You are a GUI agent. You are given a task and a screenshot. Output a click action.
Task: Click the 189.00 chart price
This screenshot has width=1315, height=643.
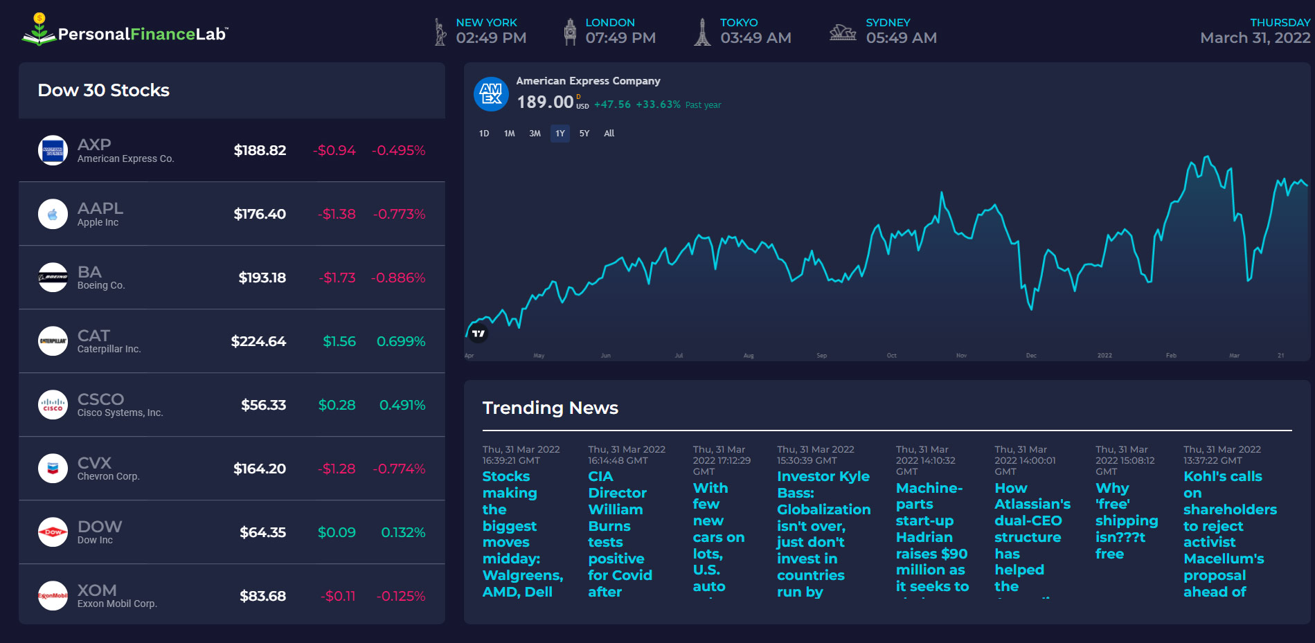click(x=545, y=102)
